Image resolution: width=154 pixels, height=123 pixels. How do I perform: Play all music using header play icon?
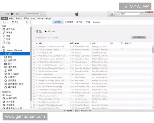point(45,31)
